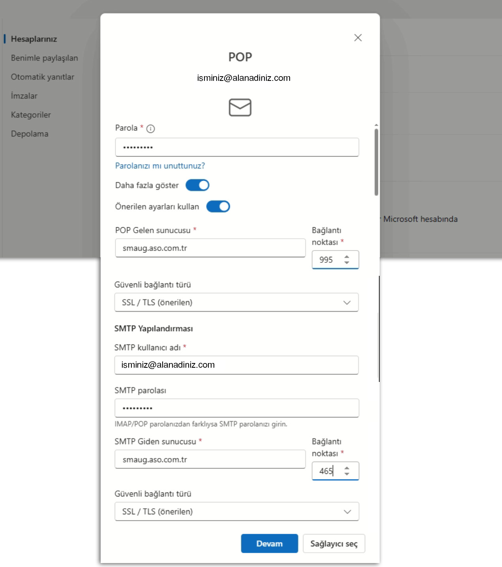The image size is (502, 567).
Task: Open POP Güvenli bağlantı türü dropdown
Action: [236, 302]
